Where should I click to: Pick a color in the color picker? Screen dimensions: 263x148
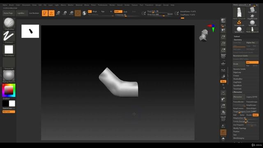[9, 90]
